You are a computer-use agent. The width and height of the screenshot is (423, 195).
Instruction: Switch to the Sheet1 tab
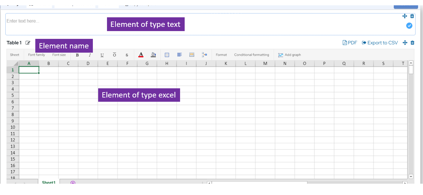49,182
